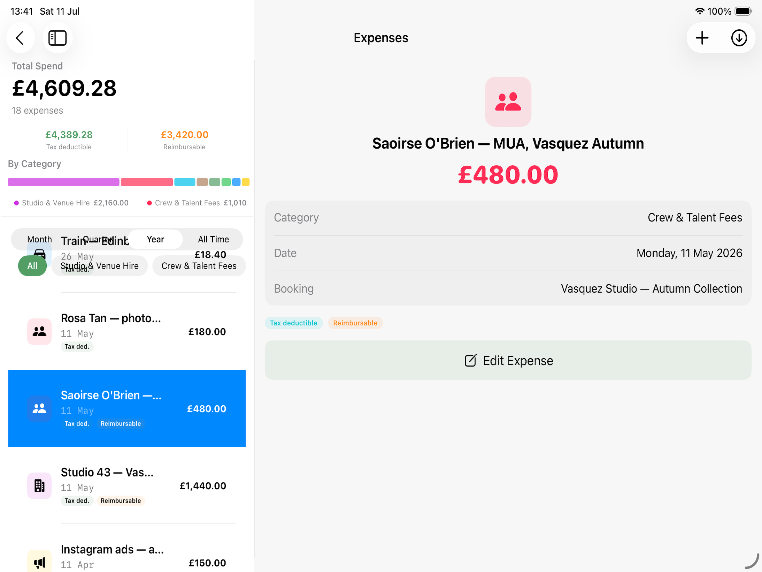Image resolution: width=762 pixels, height=572 pixels.
Task: Click the £4,389.28 tax deductible total
Action: [69, 135]
